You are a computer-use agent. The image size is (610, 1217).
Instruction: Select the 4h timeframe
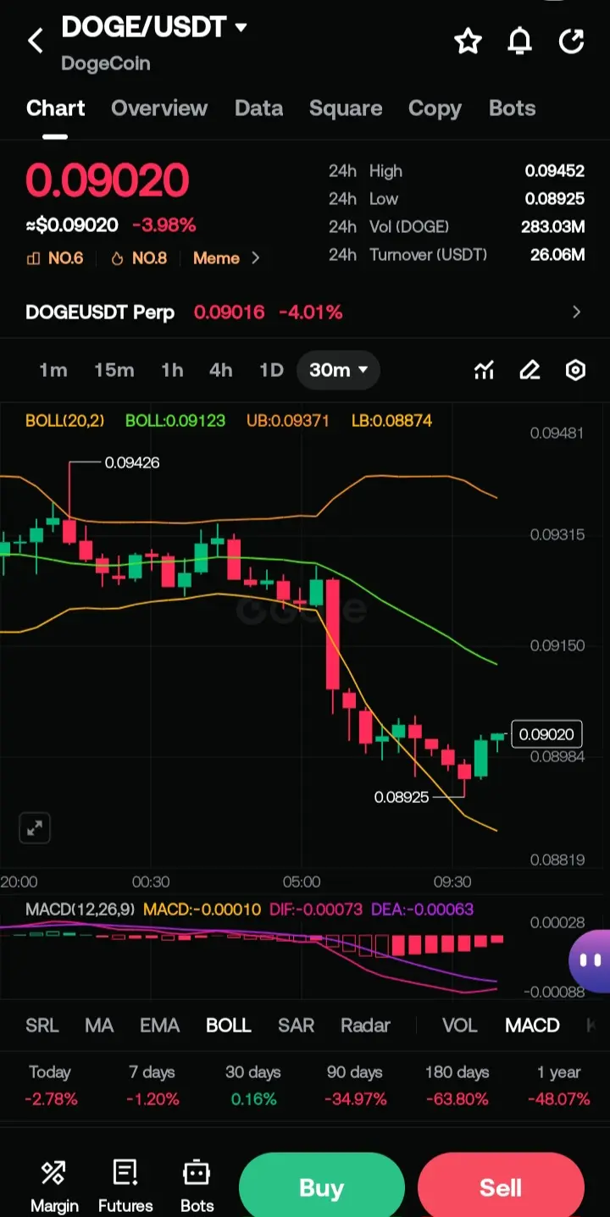(x=221, y=370)
